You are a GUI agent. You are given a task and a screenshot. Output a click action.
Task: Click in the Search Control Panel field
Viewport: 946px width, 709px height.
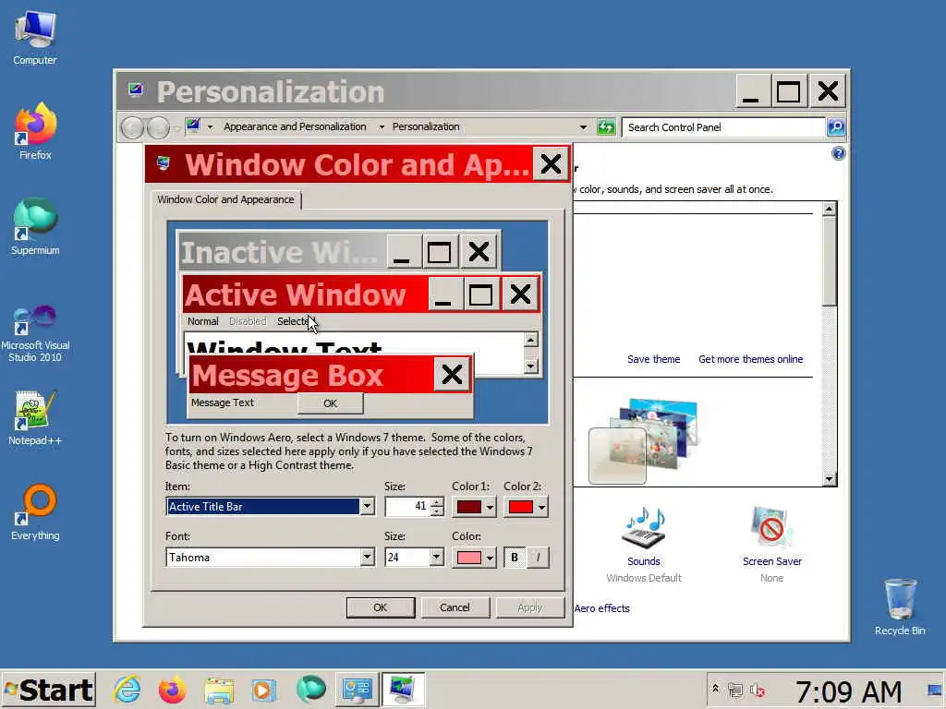pyautogui.click(x=723, y=127)
